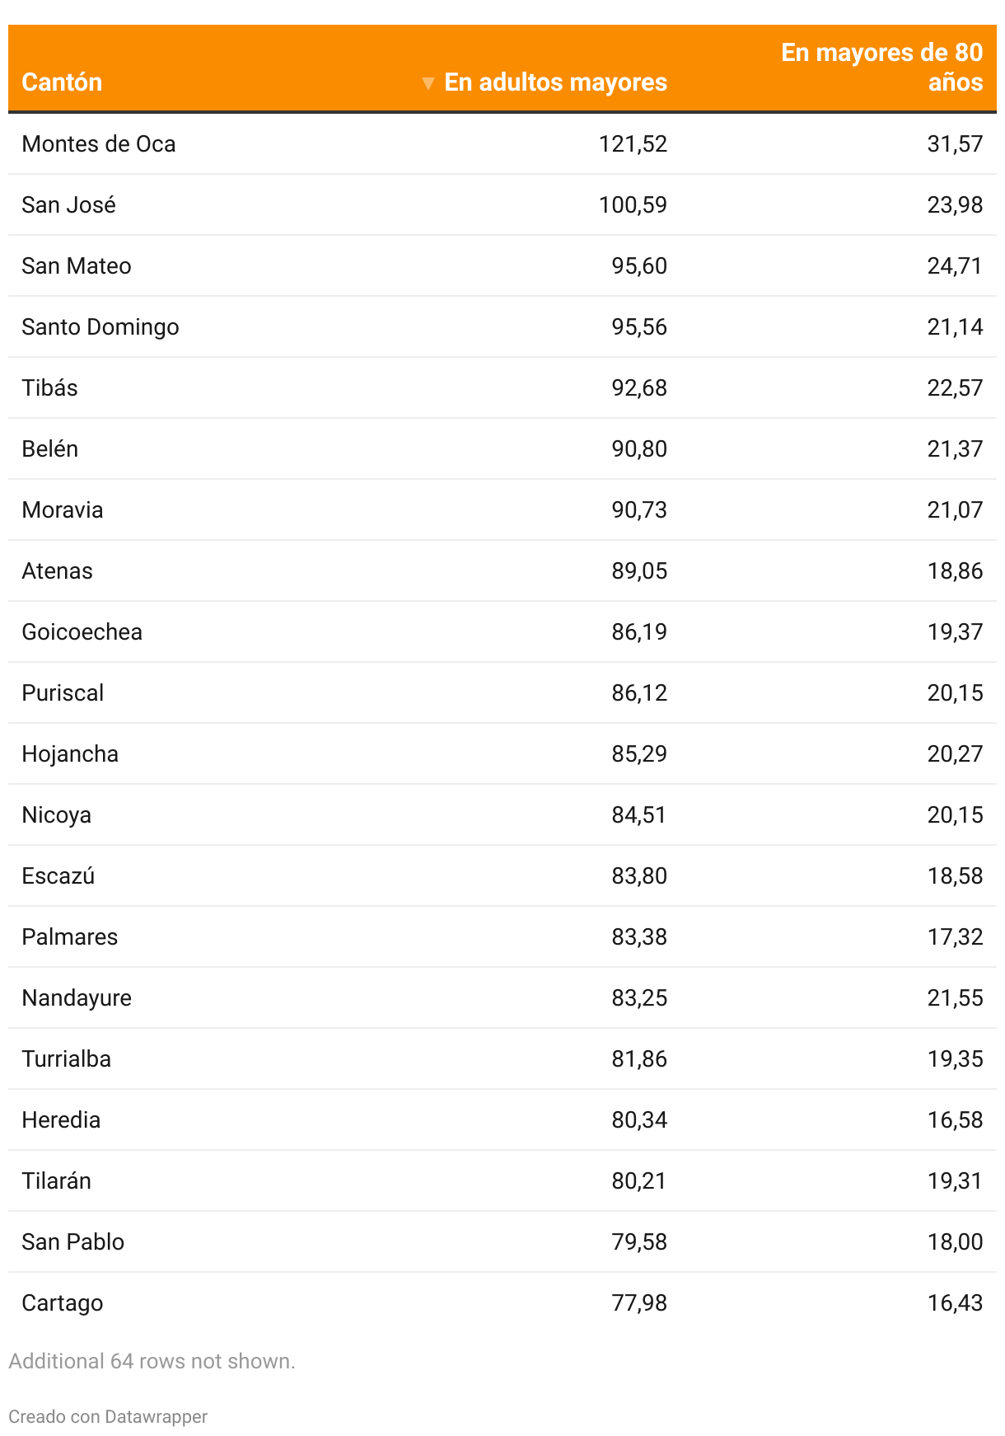The height and width of the screenshot is (1436, 1005).
Task: Click the Additional 64 rows not shown text
Action: [x=152, y=1361]
